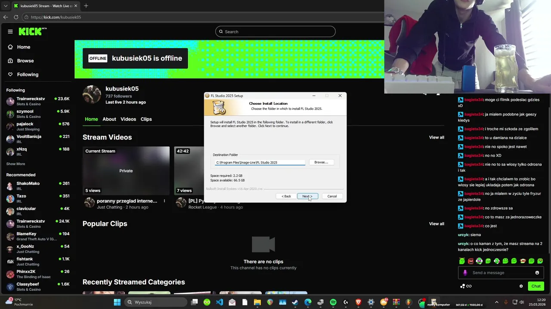
Task: Click the crying emote at the row end
Action: [x=540, y=261]
